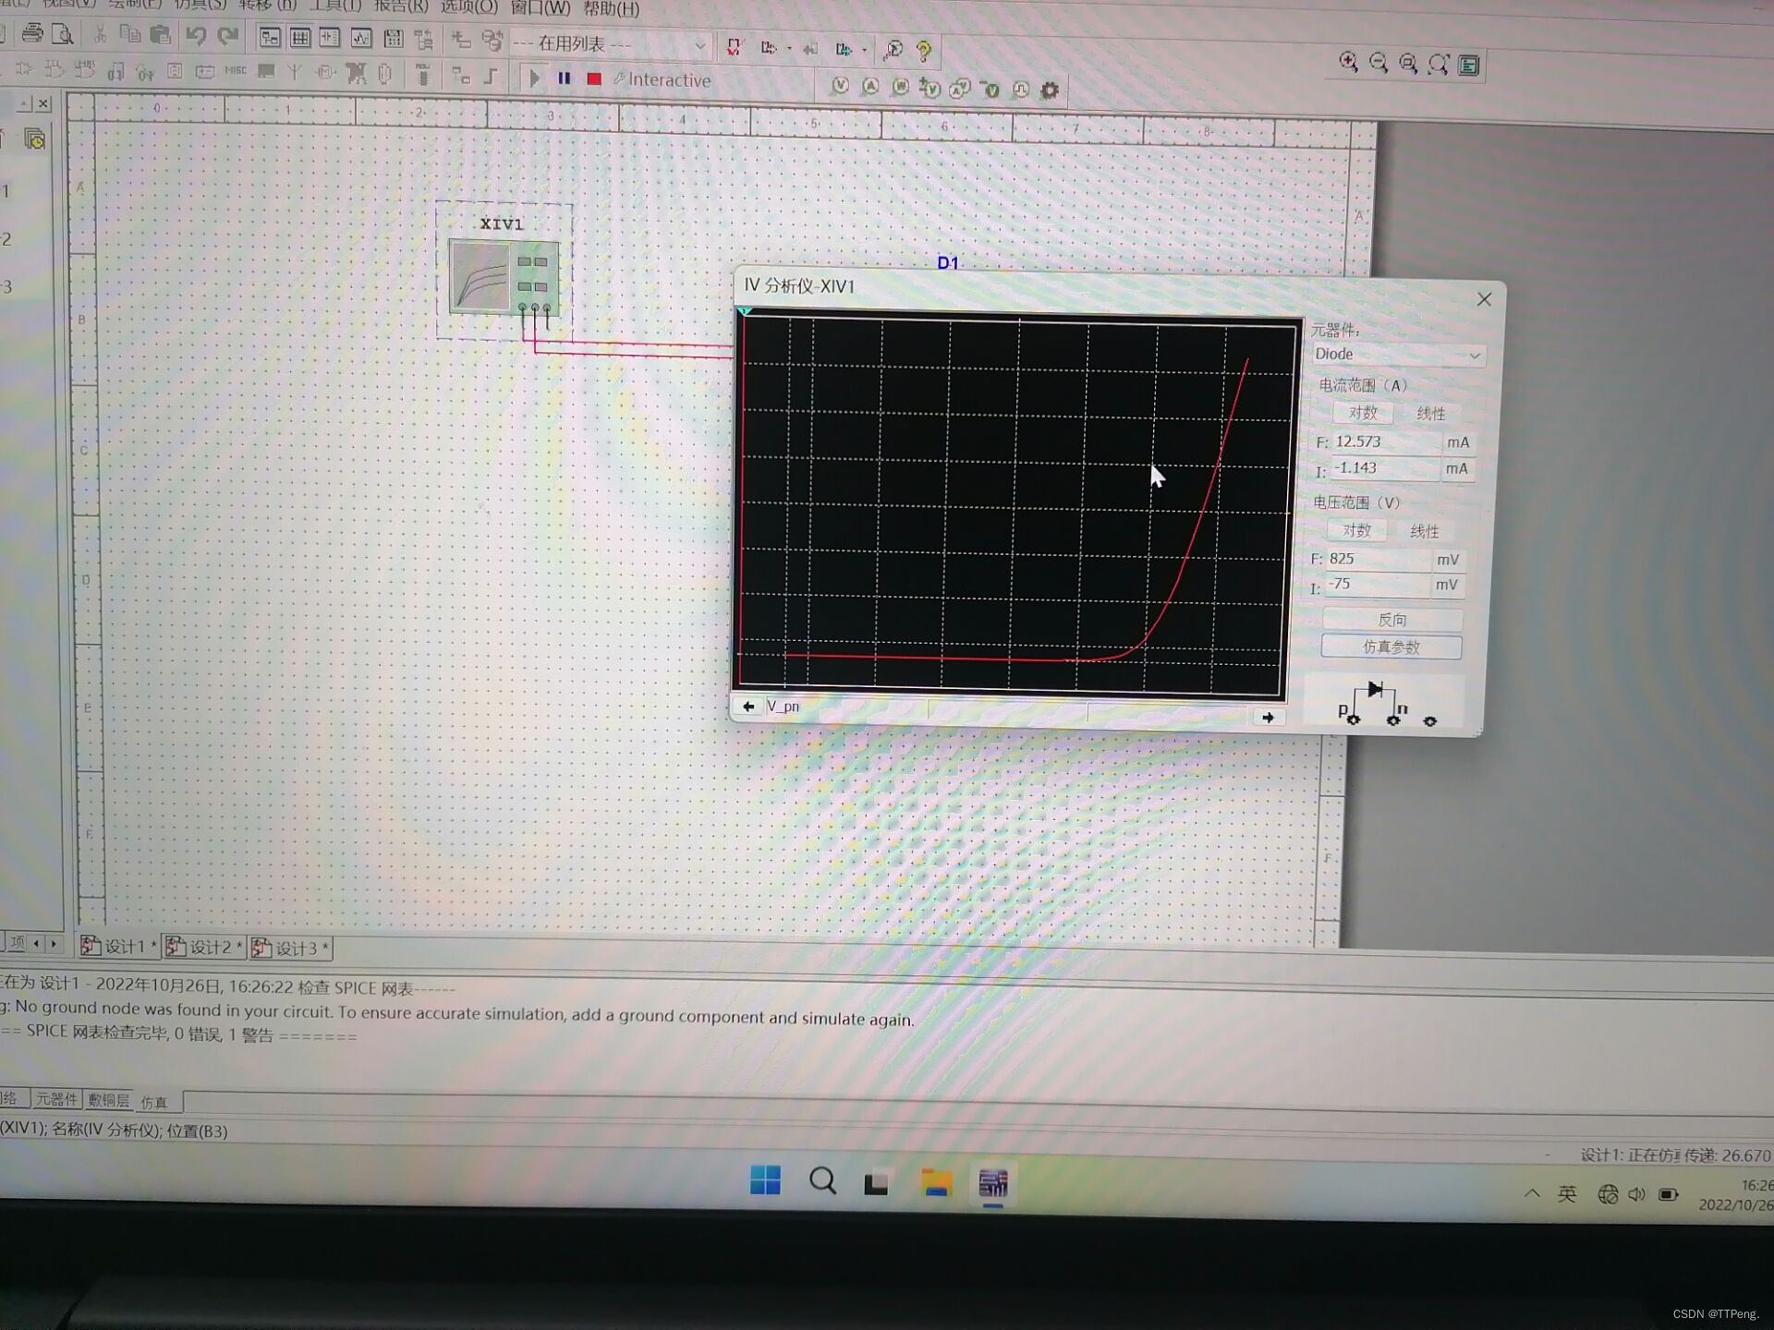The width and height of the screenshot is (1774, 1330).
Task: Click the current I value field -1.143
Action: tap(1383, 468)
